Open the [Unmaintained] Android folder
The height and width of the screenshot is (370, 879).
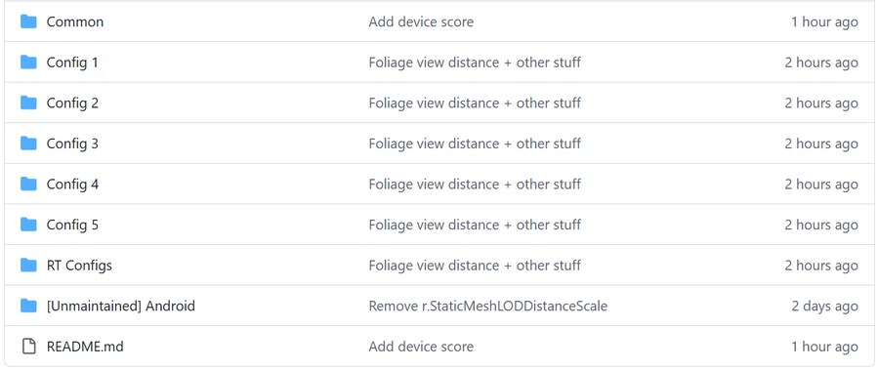point(120,307)
